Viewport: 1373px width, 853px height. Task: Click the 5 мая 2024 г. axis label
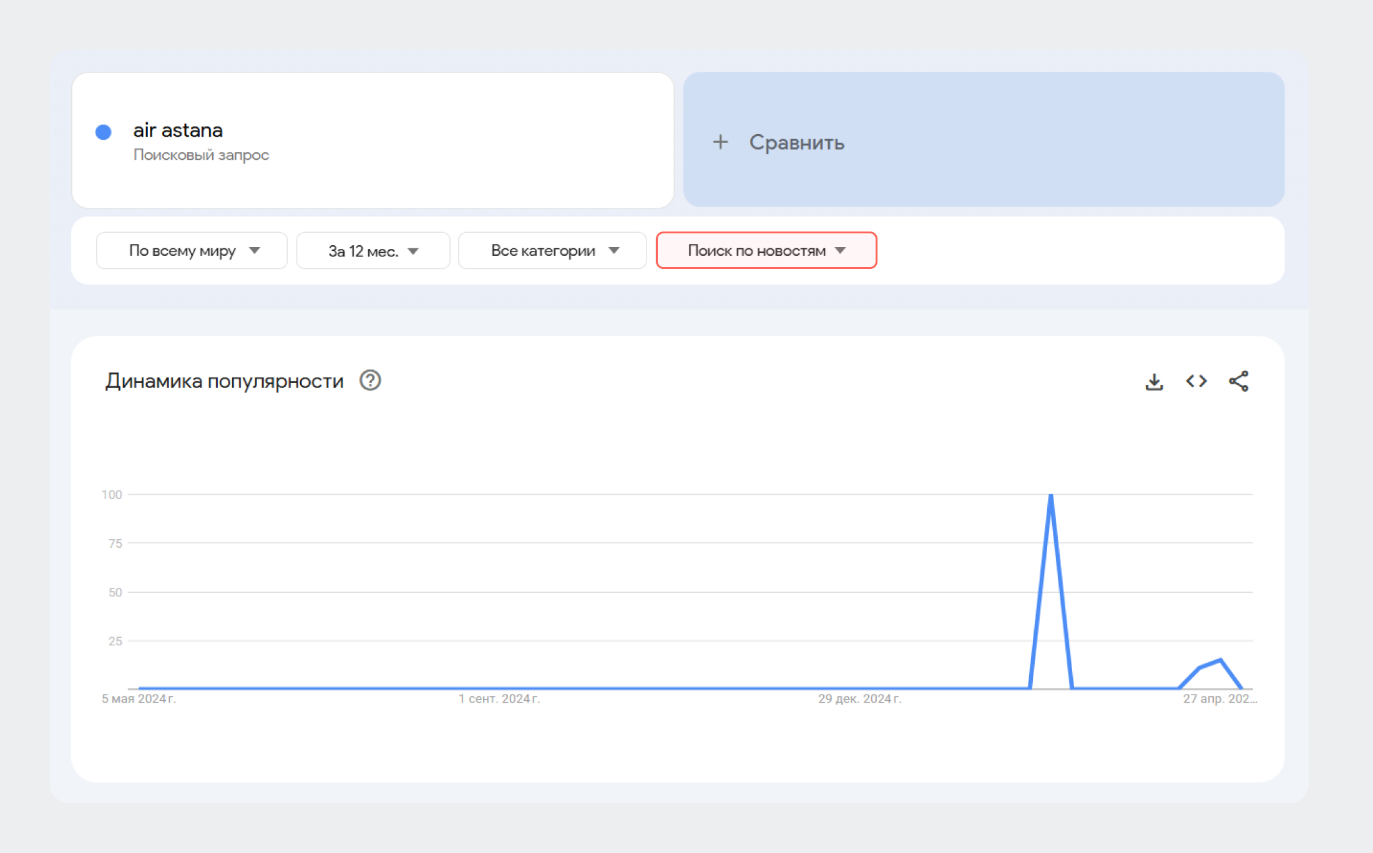(139, 699)
